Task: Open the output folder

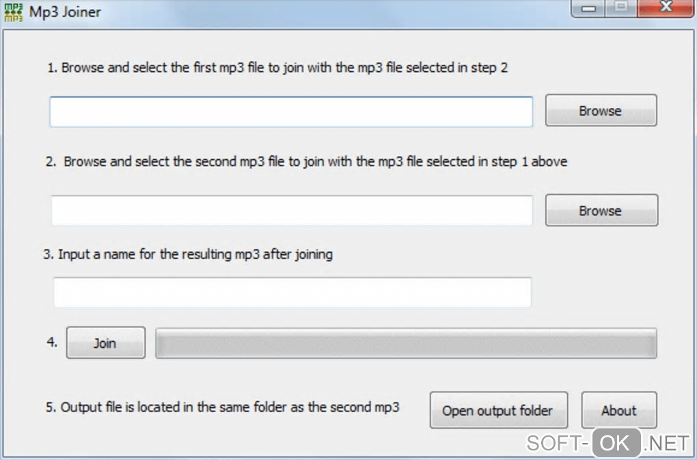Action: [x=497, y=410]
